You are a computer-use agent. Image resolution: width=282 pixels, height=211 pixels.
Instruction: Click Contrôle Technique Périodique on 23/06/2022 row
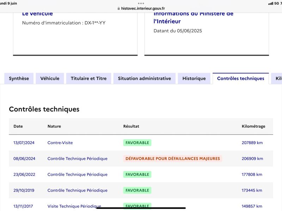(x=78, y=174)
